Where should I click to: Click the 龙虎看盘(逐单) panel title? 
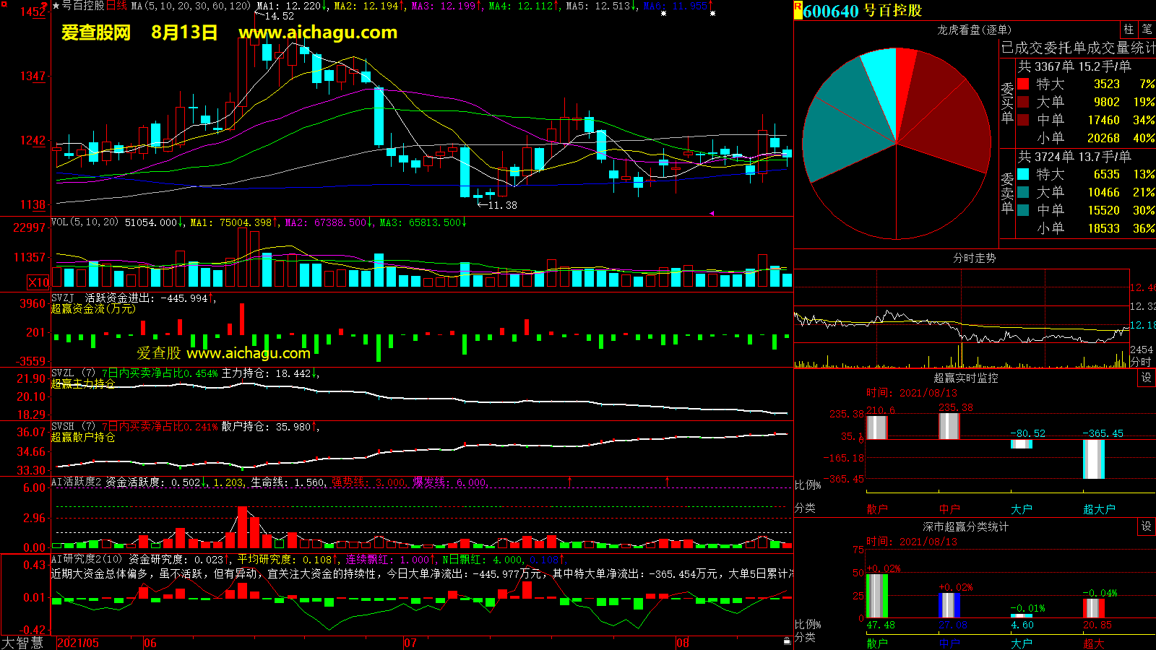coord(974,30)
